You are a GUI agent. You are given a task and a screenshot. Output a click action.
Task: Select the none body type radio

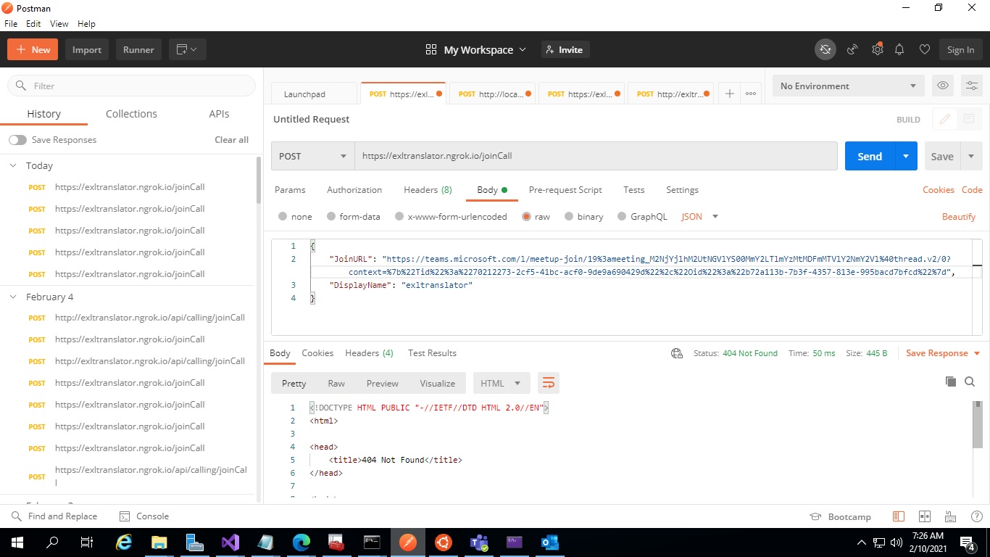pyautogui.click(x=283, y=217)
